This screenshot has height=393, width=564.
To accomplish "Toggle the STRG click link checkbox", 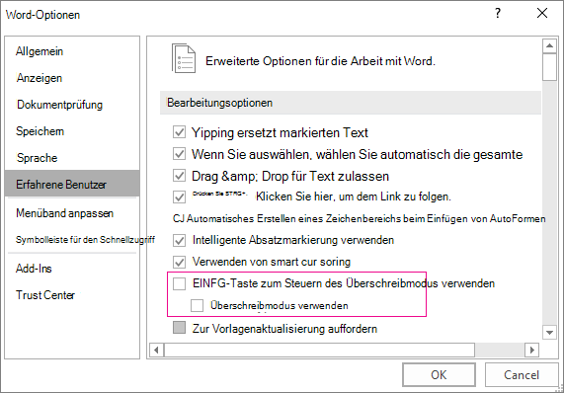I will (179, 196).
